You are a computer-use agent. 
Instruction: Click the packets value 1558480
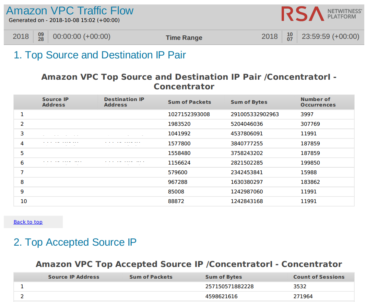click(179, 153)
